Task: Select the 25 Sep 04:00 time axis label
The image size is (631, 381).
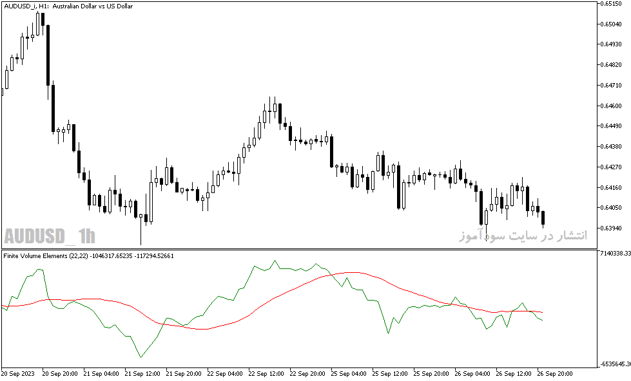Action: [x=349, y=374]
